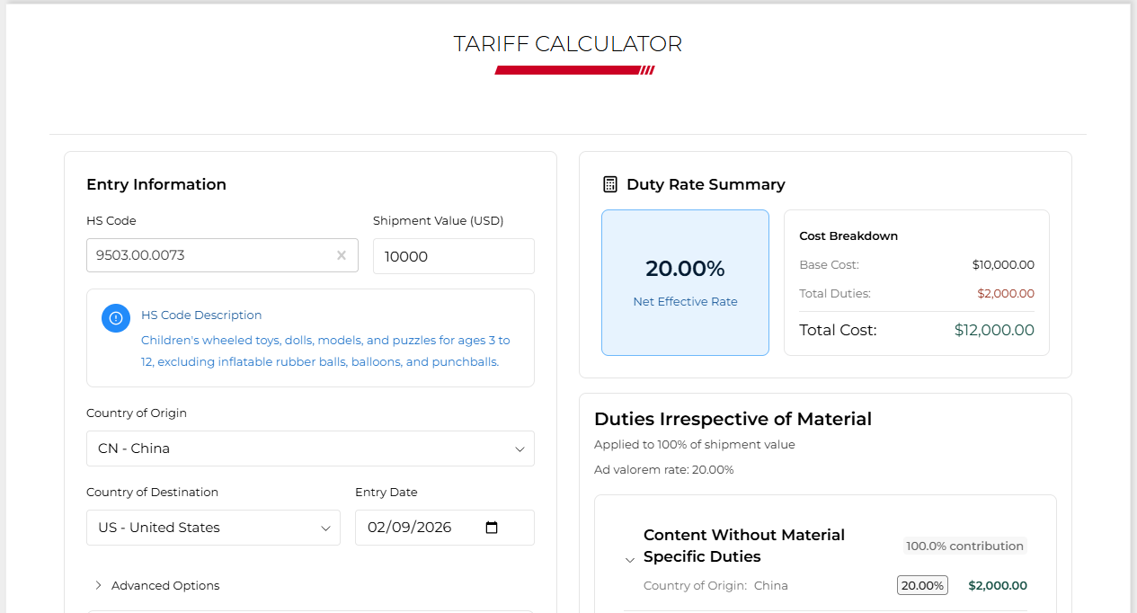Click the calculator icon beside Duty Rate Summary
This screenshot has width=1137, height=613.
coord(610,184)
